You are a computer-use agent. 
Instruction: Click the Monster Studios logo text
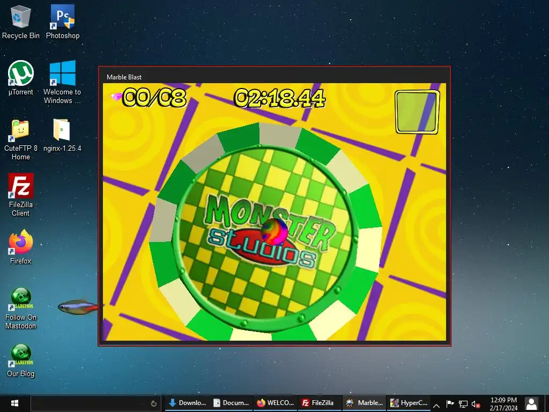point(270,231)
